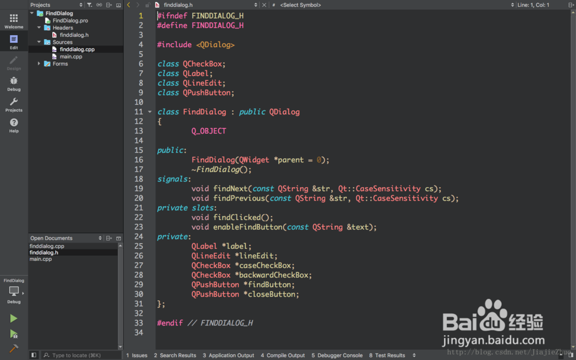Screen dimensions: 576x360
Task: Open output panes selector arrows
Action: (x=414, y=355)
